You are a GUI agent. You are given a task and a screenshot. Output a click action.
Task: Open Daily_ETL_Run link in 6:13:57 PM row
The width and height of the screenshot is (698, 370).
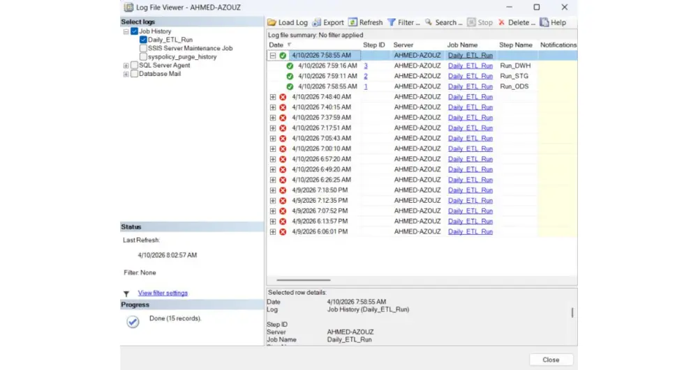coord(470,221)
